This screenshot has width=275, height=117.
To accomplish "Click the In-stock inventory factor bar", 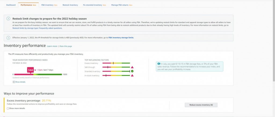I will click(x=116, y=76).
